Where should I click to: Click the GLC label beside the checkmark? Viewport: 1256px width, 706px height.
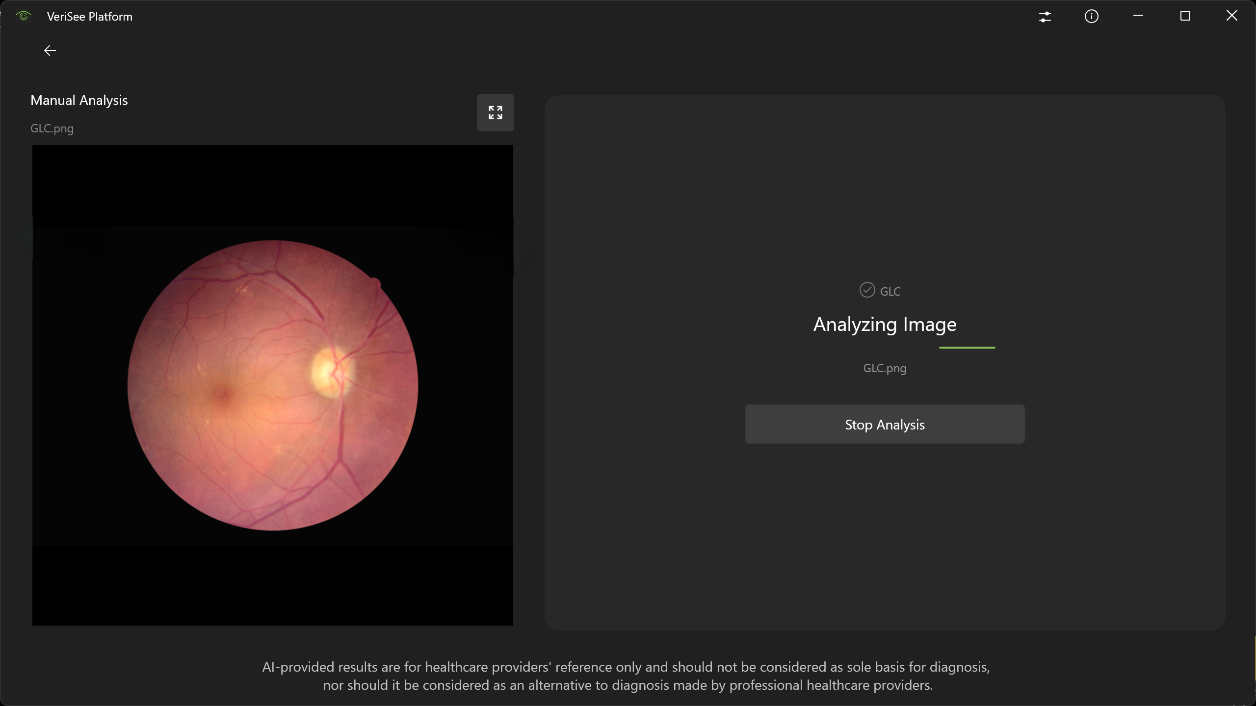[890, 292]
